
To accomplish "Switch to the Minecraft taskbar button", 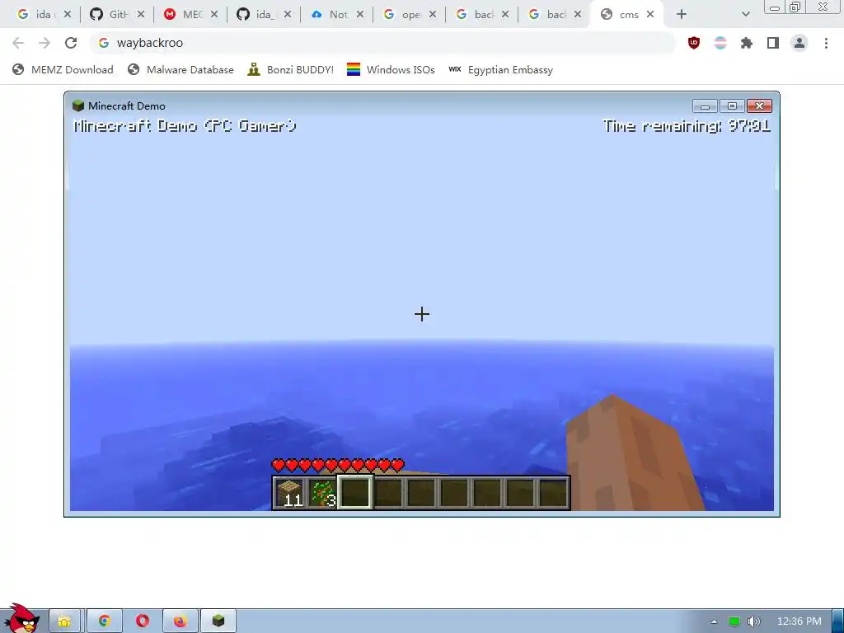I will coord(218,621).
